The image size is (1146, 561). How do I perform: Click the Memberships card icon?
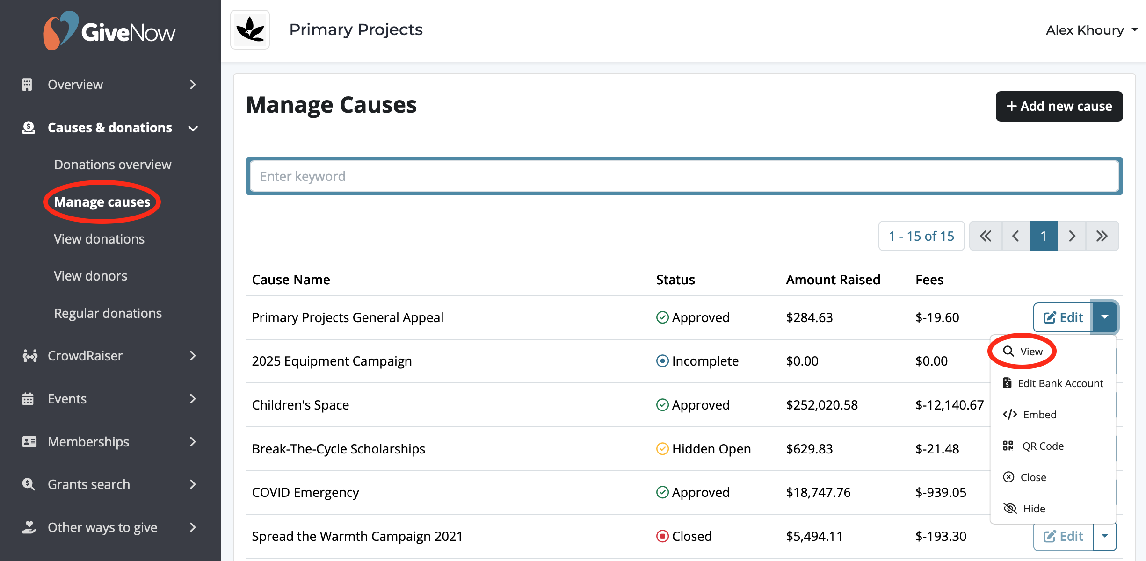[29, 442]
